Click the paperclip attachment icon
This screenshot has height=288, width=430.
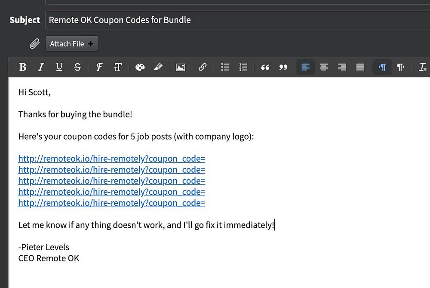pos(34,43)
